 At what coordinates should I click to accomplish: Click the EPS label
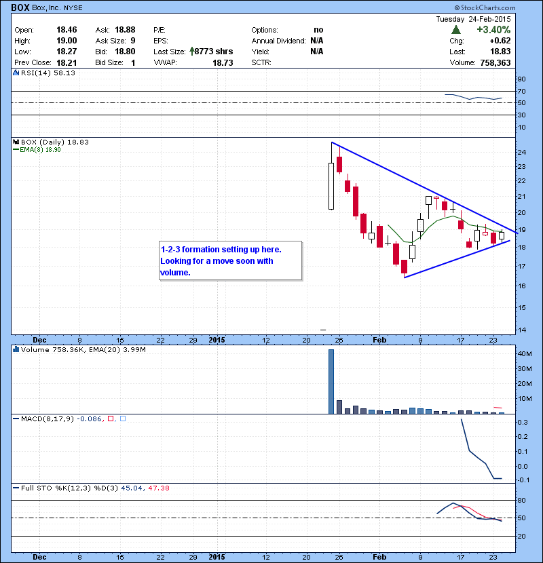tap(161, 41)
